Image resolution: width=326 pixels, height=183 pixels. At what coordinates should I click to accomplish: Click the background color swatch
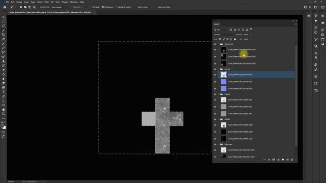(x=5, y=128)
